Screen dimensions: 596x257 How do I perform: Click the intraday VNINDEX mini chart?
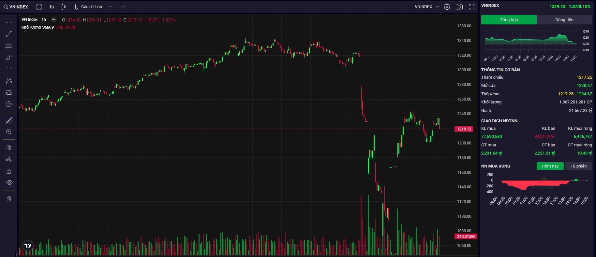(x=531, y=40)
